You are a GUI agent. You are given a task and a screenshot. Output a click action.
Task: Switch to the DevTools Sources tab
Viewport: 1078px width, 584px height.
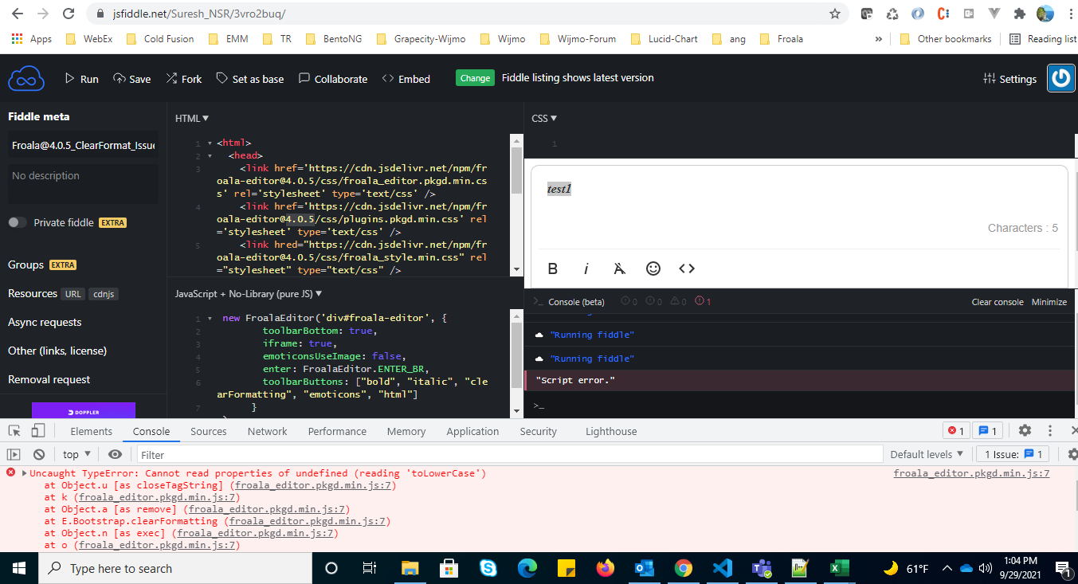click(209, 431)
